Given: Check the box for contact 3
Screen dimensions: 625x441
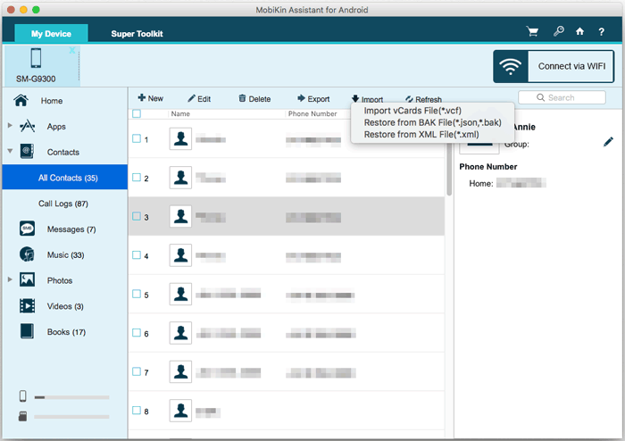Looking at the screenshot, I should pyautogui.click(x=137, y=216).
